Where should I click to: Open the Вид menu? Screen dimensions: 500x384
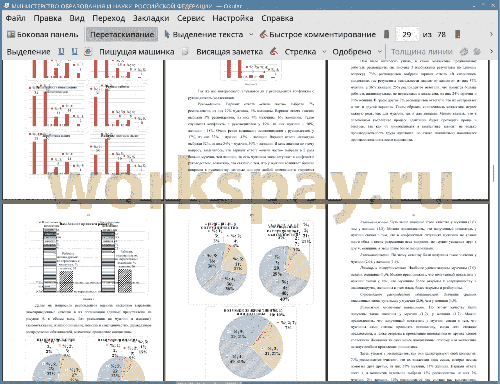pyautogui.click(x=77, y=18)
